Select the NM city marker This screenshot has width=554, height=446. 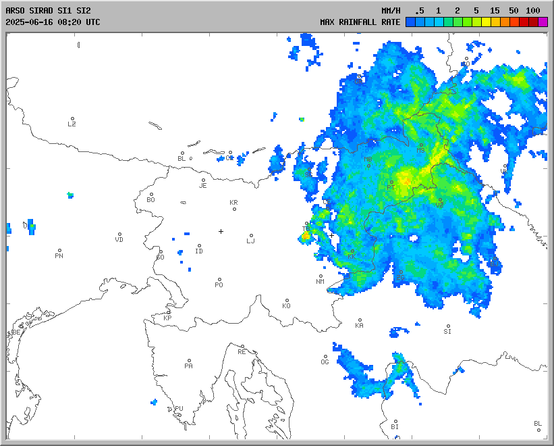(x=321, y=276)
